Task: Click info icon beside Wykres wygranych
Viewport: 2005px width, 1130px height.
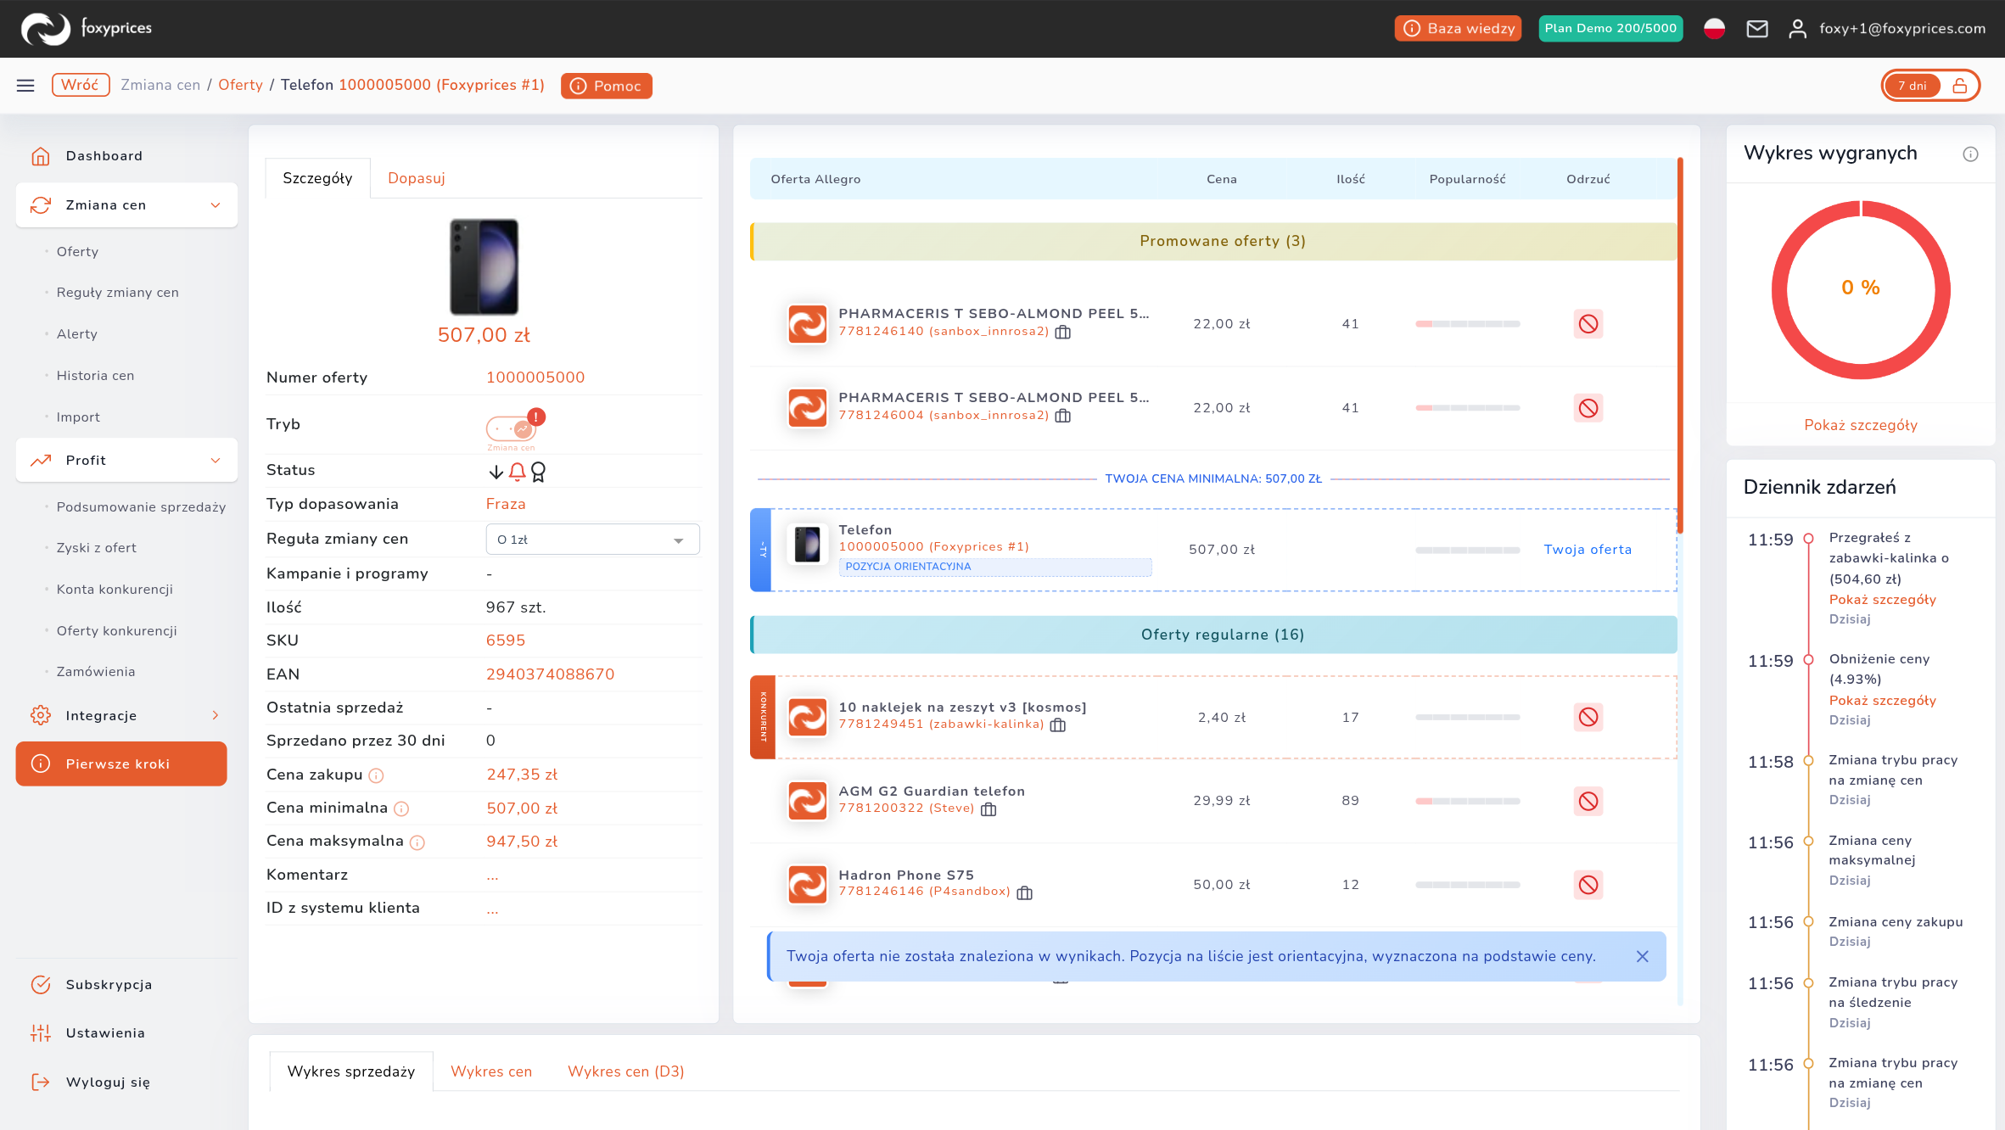Action: [1970, 154]
